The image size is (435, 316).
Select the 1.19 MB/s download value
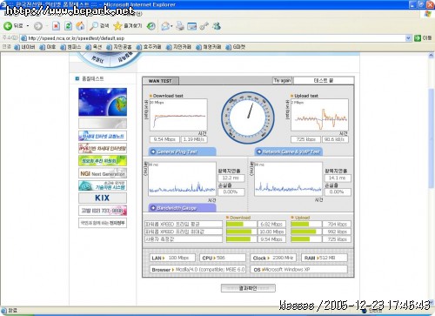194,139
